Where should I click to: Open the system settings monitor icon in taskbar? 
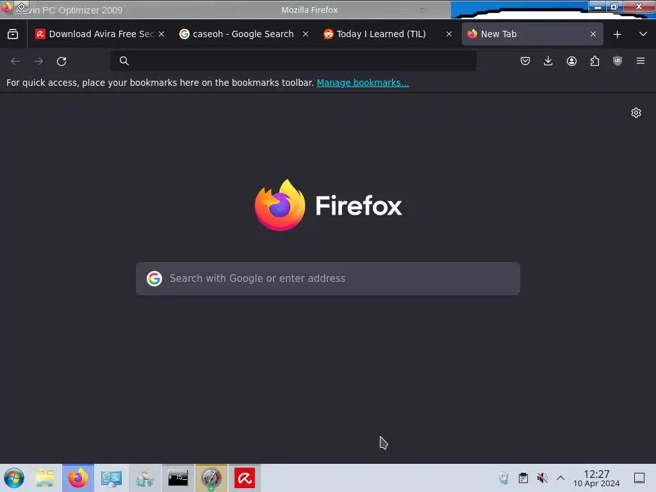pos(111,478)
